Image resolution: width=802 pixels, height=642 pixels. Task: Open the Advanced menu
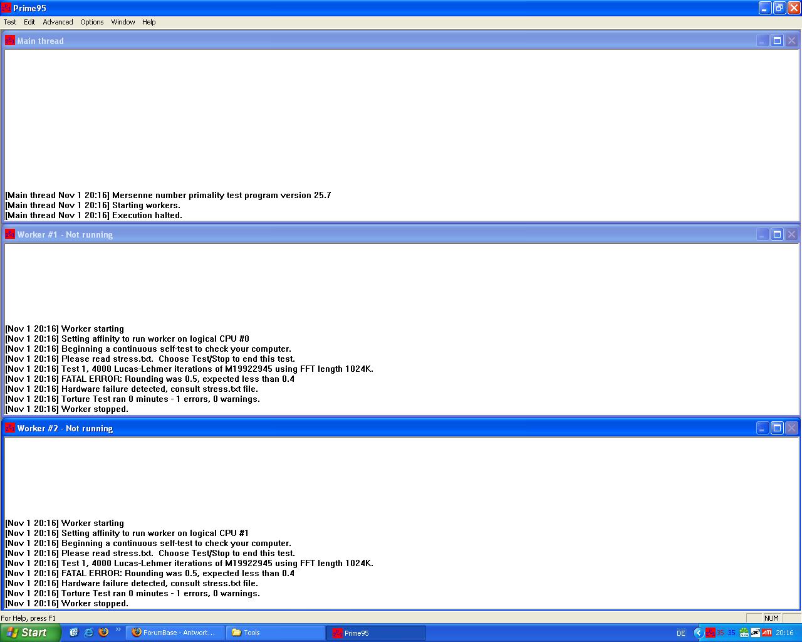[x=58, y=22]
